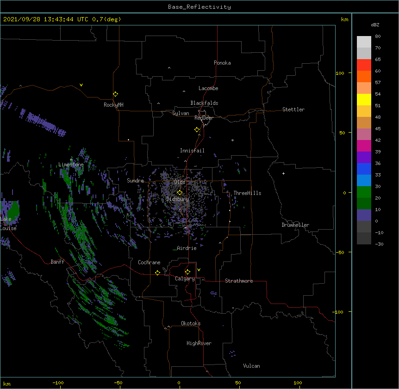Click the white asterisk marker east of Innisfail
Image resolution: width=399 pixels, height=389 pixels.
pos(232,140)
